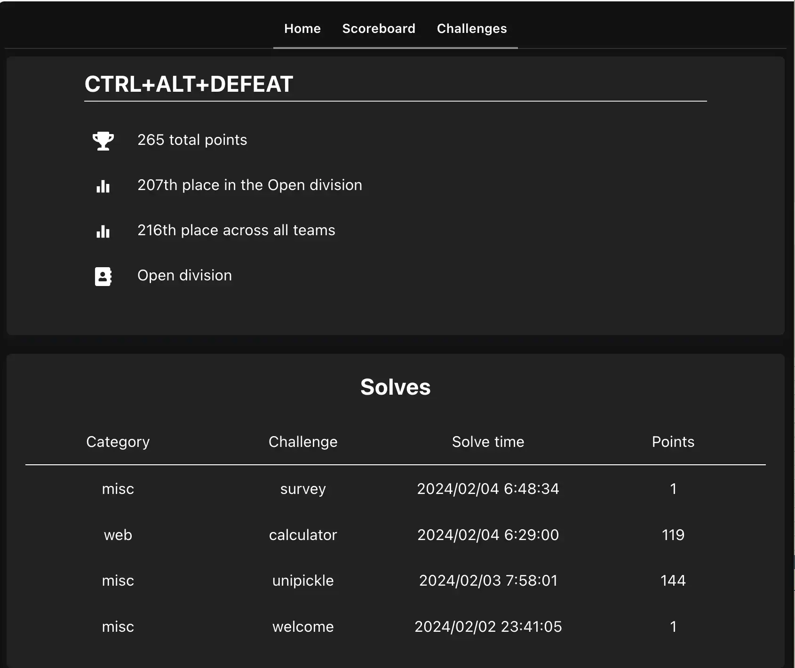Click the 265 total points text
This screenshot has height=668, width=795.
coord(192,140)
